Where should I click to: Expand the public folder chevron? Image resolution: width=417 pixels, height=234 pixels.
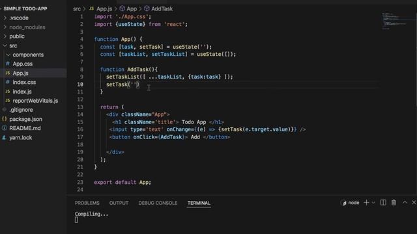pos(5,36)
